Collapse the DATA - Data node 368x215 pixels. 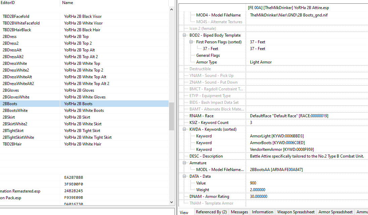(x=184, y=176)
